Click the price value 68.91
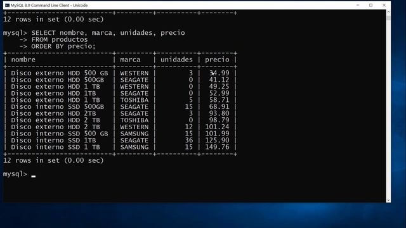 [x=219, y=107]
